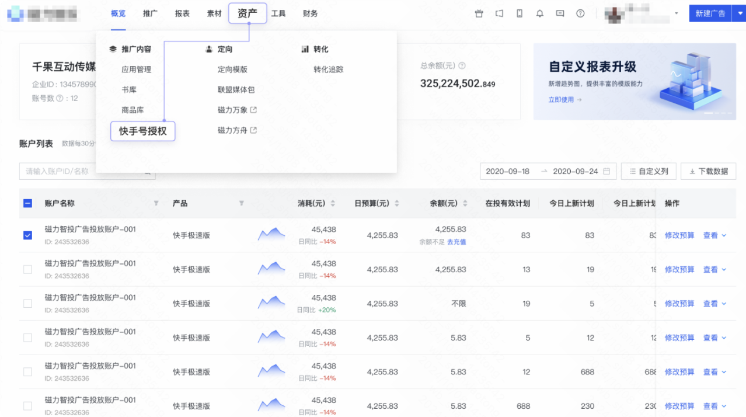The image size is (746, 417).
Task: Sort table by 日预算(元) arrows
Action: [x=397, y=203]
